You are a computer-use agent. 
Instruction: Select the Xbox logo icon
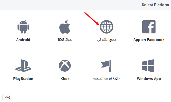(65, 66)
